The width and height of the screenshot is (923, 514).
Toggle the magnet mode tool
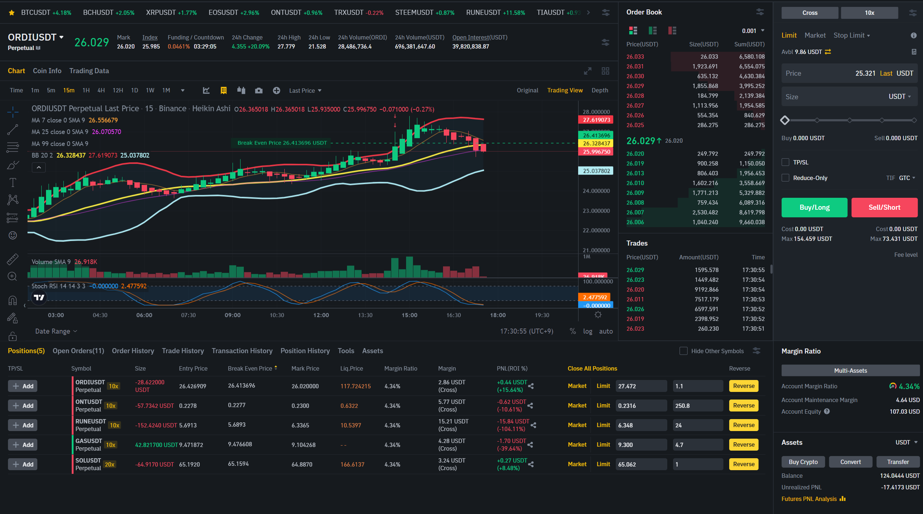click(13, 300)
